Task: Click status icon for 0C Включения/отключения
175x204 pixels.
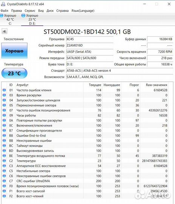Action: pyautogui.click(x=4, y=125)
